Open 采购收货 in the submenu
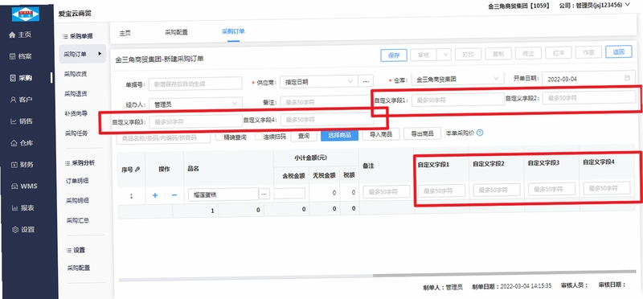 tap(76, 74)
